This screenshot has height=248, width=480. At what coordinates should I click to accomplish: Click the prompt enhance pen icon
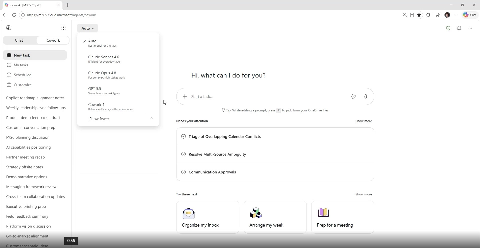(x=353, y=96)
